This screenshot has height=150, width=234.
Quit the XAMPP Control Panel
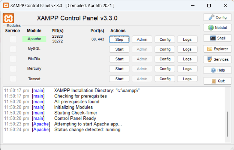[x=217, y=81]
